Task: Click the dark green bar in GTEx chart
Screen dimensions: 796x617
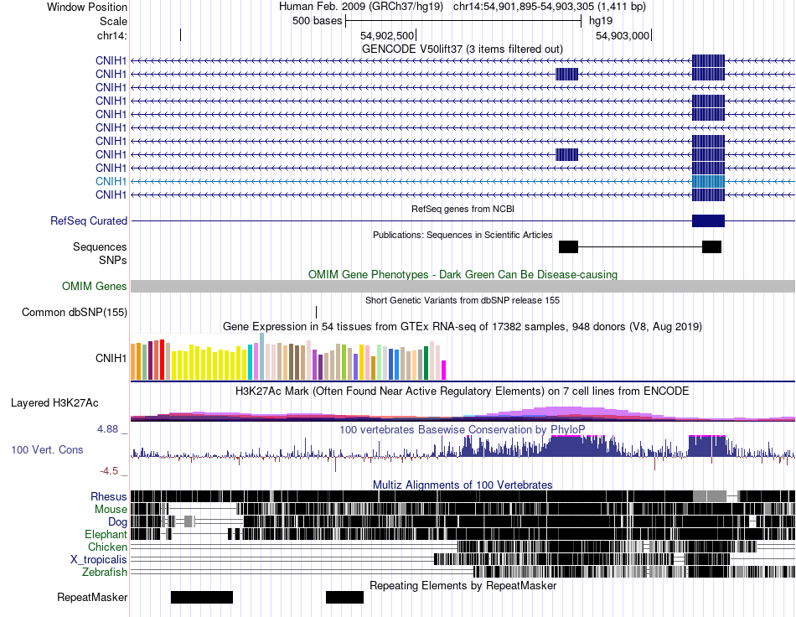Action: [x=426, y=363]
